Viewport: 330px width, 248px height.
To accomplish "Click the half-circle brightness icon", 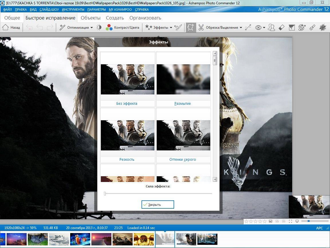I will click(99, 28).
